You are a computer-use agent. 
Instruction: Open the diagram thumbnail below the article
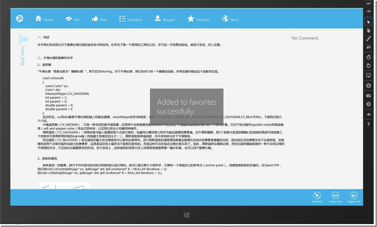[x=64, y=185]
